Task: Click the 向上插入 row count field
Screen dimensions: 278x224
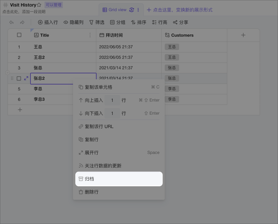Action: 112,100
